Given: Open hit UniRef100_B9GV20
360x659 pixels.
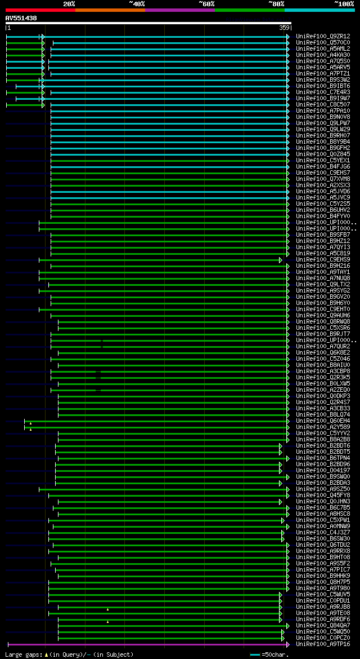Looking at the screenshot, I should [323, 297].
